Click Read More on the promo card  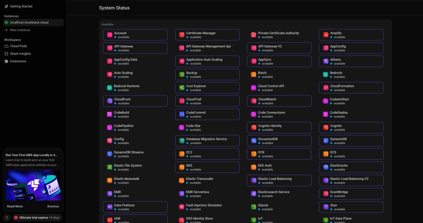coord(15,206)
